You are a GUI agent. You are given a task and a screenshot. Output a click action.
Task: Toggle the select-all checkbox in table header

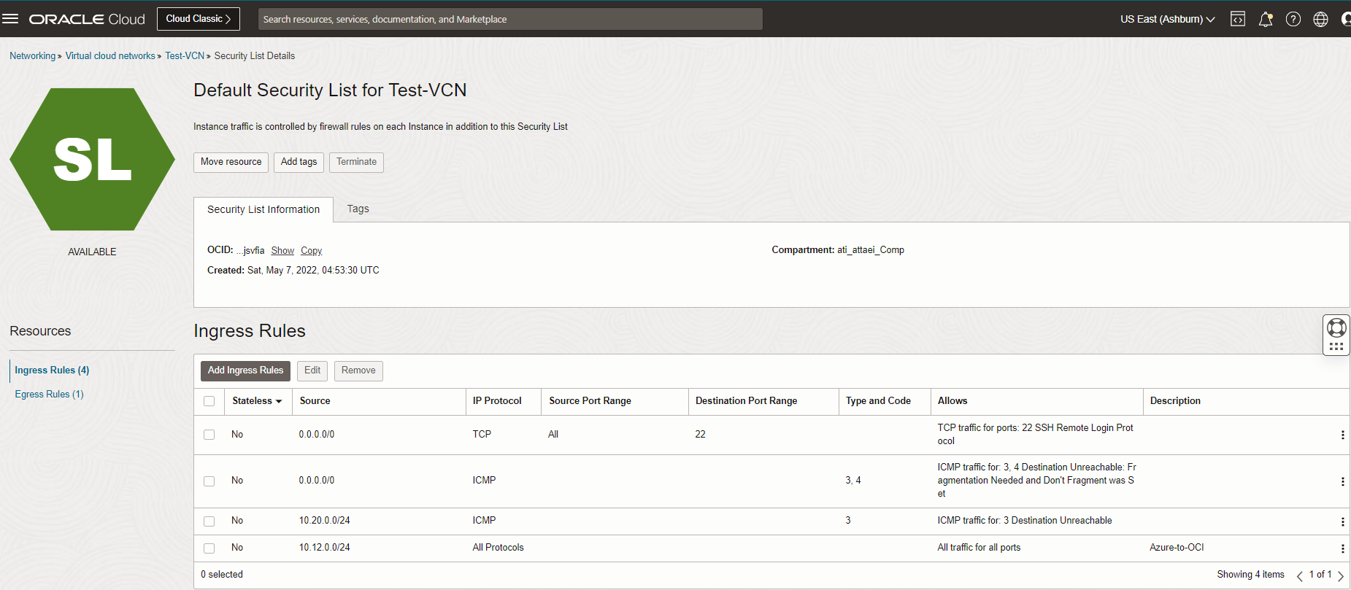point(209,401)
